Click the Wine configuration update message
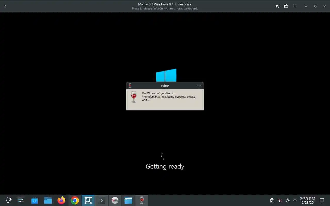This screenshot has width=330, height=206. [168, 97]
